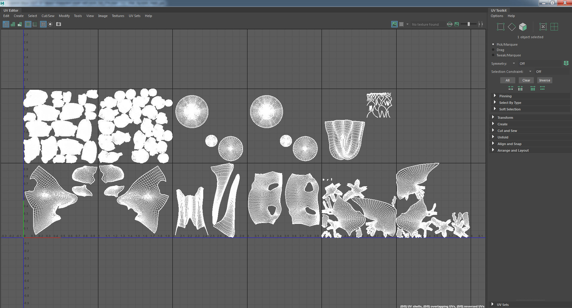Viewport: 572px width, 308px height.
Task: Click the four-pane grid icon in UV Toolkit
Action: pyautogui.click(x=554, y=27)
